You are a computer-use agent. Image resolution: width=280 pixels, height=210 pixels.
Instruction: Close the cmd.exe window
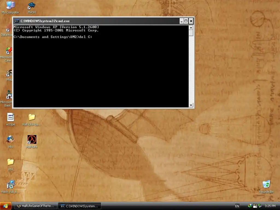[x=191, y=21]
